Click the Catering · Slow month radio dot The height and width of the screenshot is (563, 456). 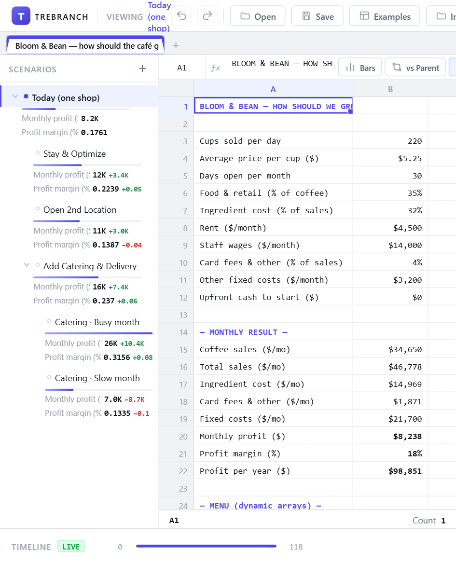click(x=49, y=377)
